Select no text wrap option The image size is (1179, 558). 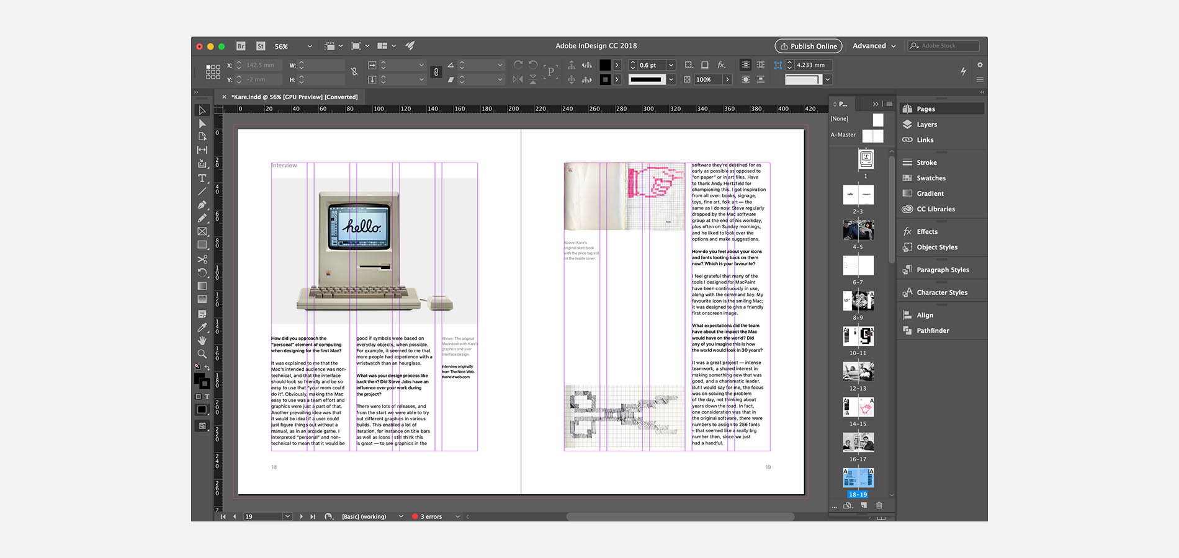pyautogui.click(x=746, y=64)
